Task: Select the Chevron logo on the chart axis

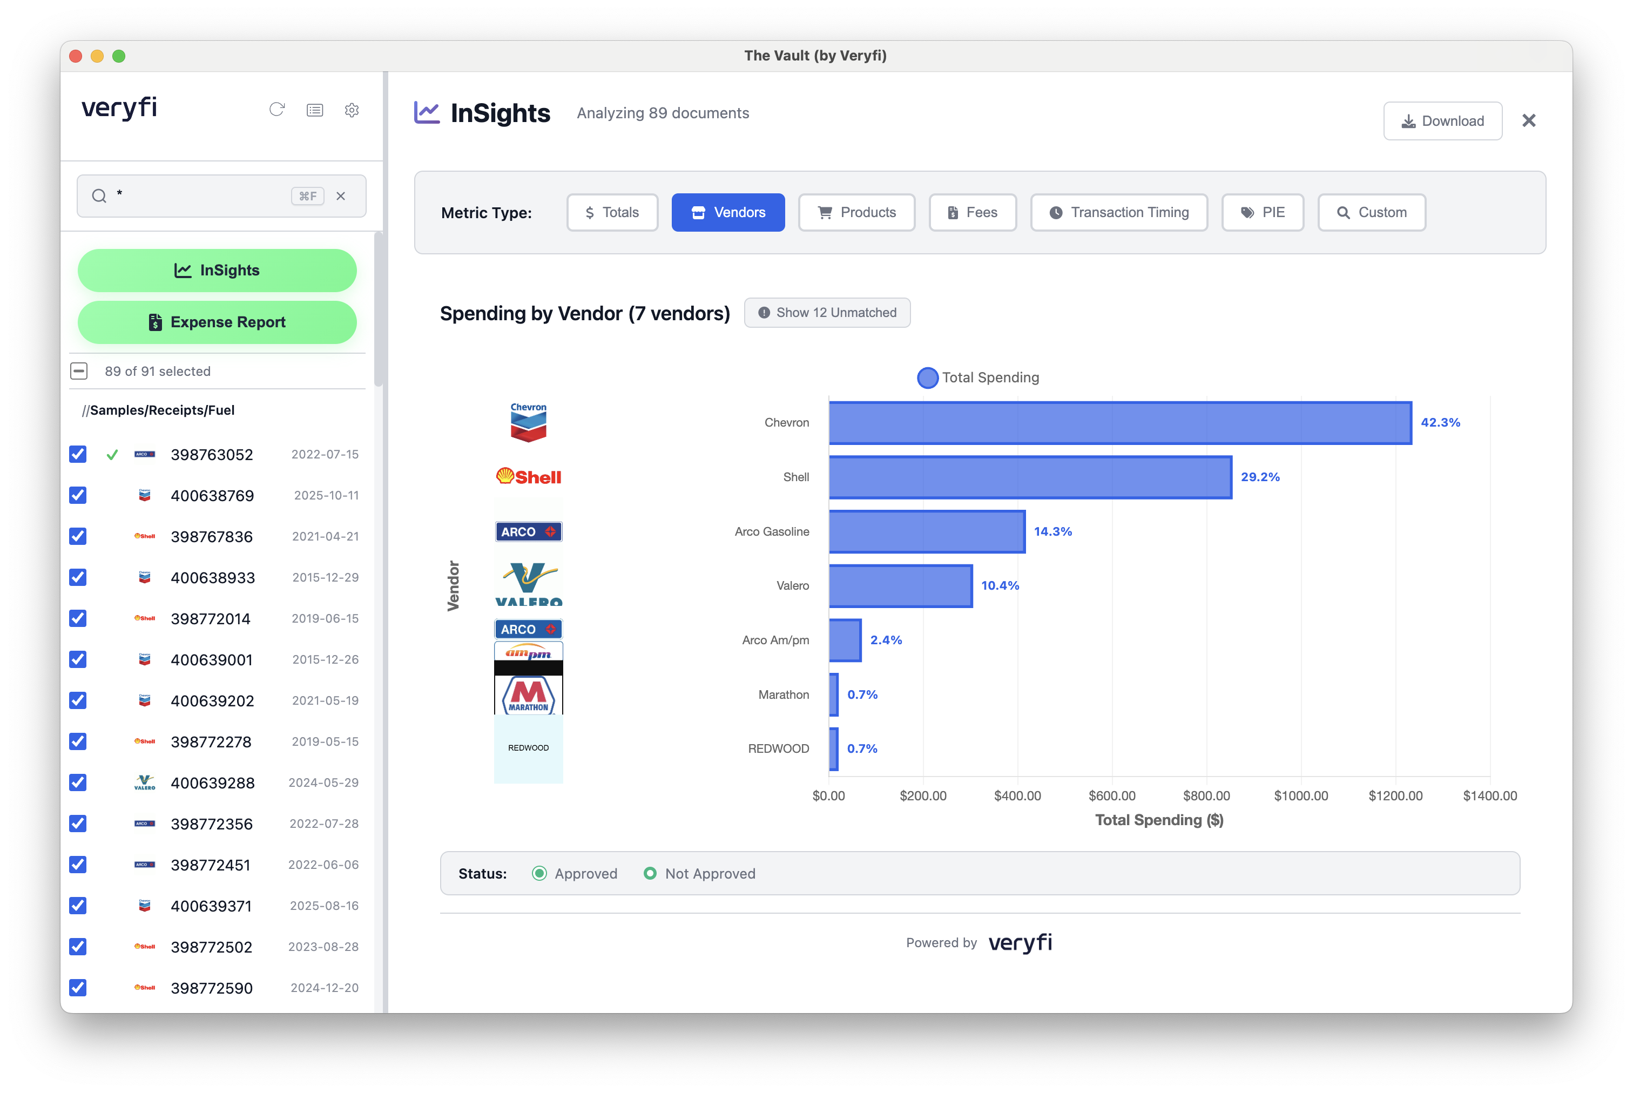Action: 528,421
